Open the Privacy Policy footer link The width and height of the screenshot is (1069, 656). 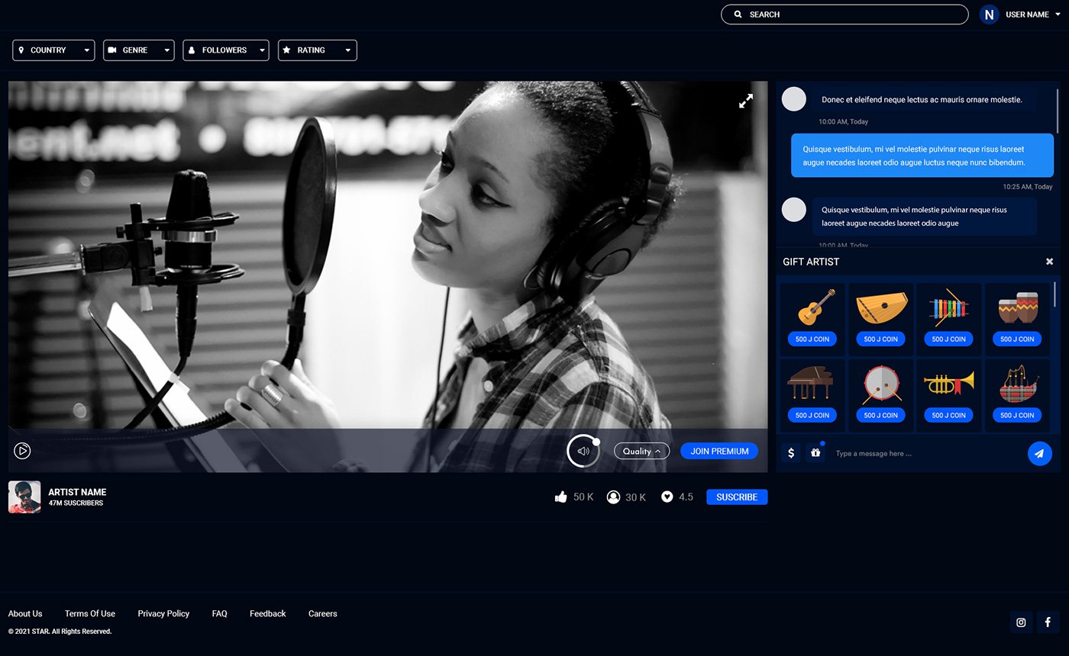(x=163, y=613)
